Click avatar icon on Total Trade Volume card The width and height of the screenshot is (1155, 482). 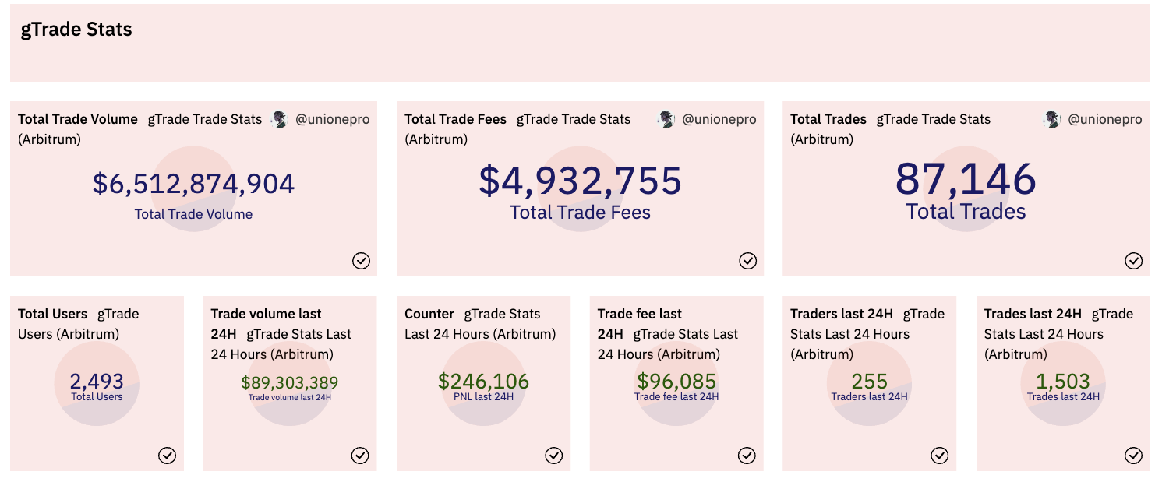tap(279, 120)
